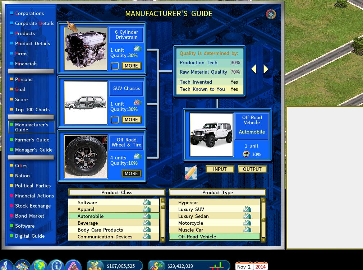363x270 pixels.
Task: Click the Off Road Wheel & Tire image
Action: [x=86, y=157]
